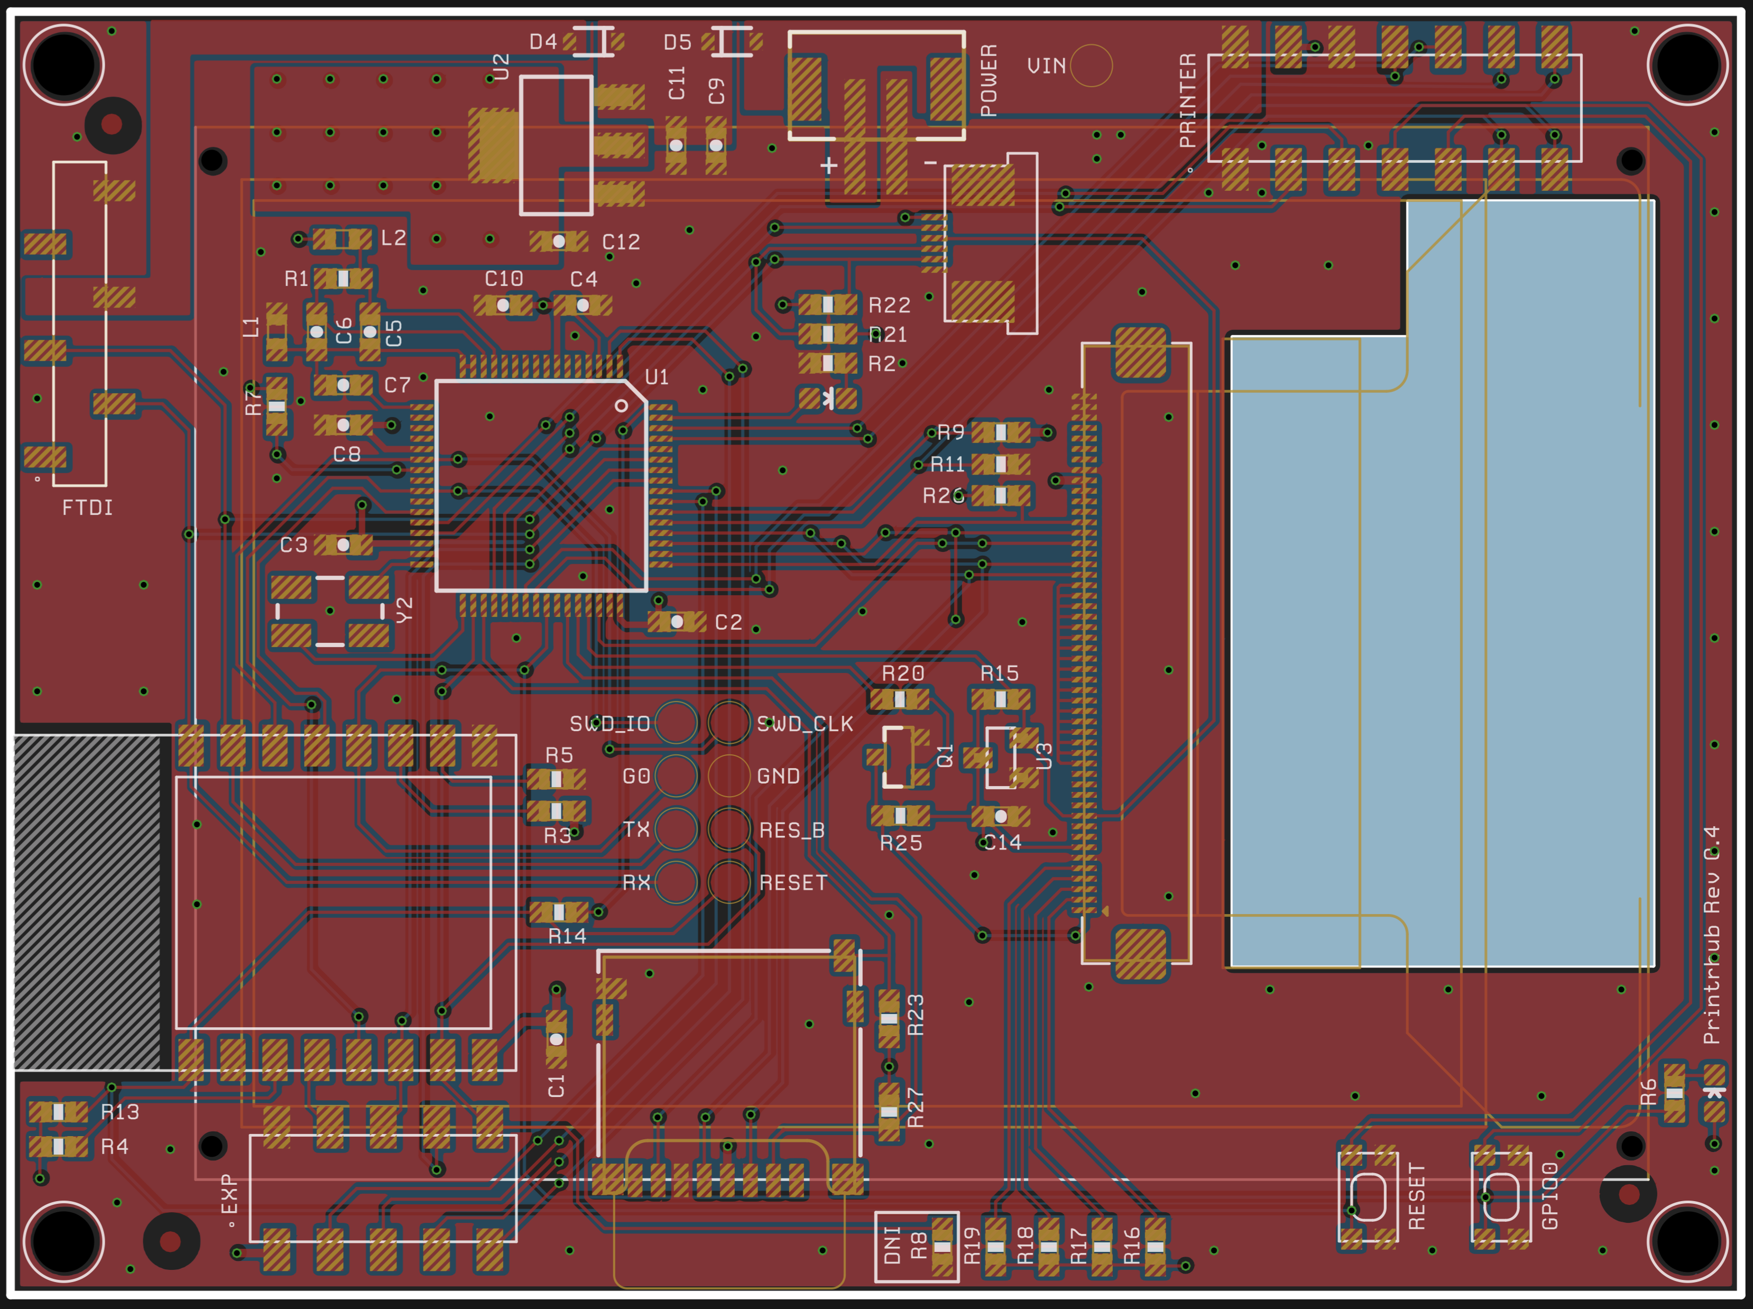This screenshot has height=1309, width=1753.
Task: Click the D5 diode footprint
Action: click(732, 41)
